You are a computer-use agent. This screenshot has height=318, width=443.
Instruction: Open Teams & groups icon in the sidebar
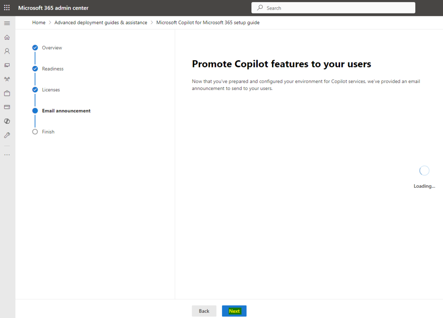pyautogui.click(x=7, y=79)
